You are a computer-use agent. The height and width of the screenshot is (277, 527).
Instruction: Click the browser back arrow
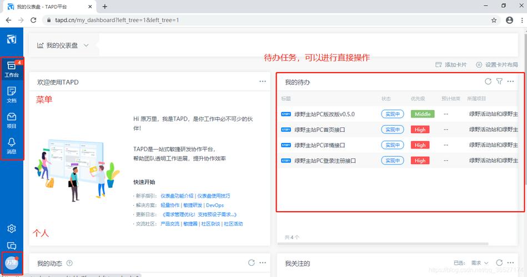pyautogui.click(x=8, y=20)
